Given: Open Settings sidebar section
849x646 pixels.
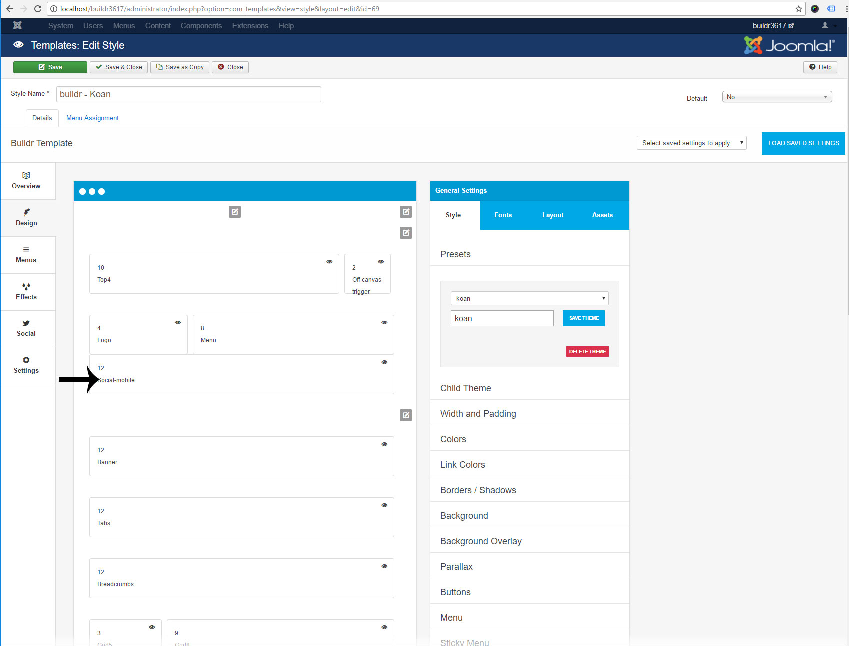Looking at the screenshot, I should click(x=26, y=365).
